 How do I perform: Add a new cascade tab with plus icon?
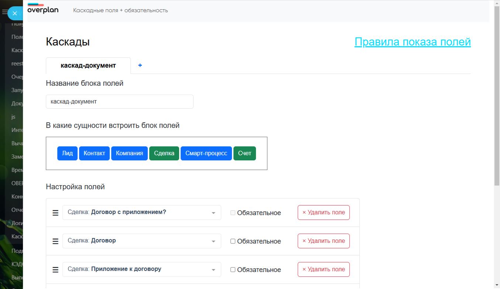[140, 65]
